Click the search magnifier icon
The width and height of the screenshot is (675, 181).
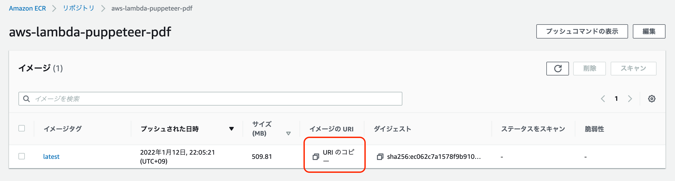(x=27, y=99)
